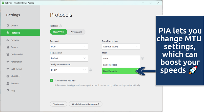Click the General gear icon
This screenshot has width=204, height=112.
(x=8, y=25)
